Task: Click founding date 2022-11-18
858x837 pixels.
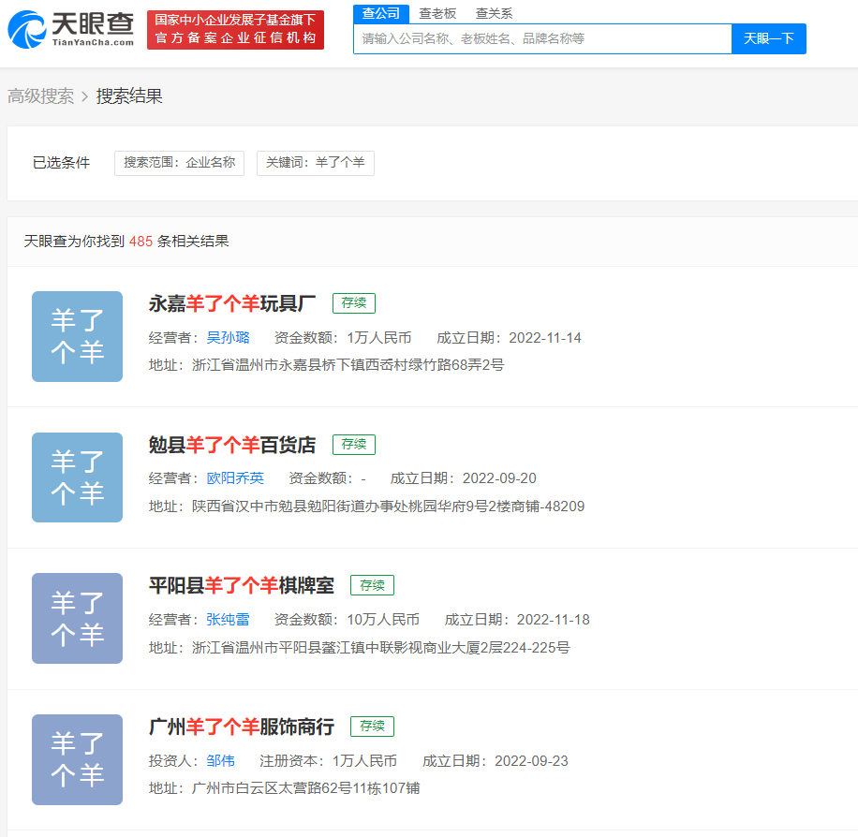Action: click(554, 620)
